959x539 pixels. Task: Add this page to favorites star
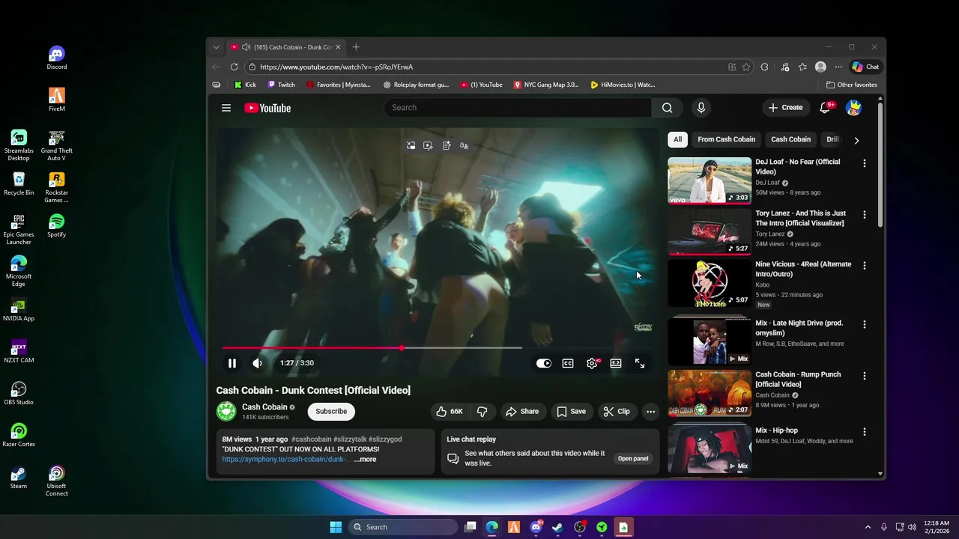[x=746, y=67]
